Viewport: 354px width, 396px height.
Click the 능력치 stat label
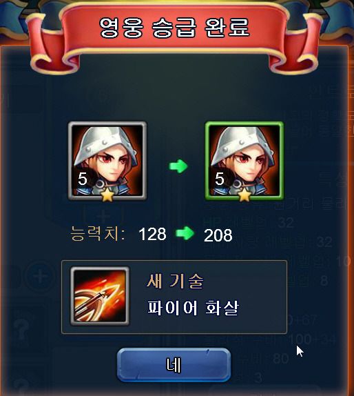(x=98, y=234)
